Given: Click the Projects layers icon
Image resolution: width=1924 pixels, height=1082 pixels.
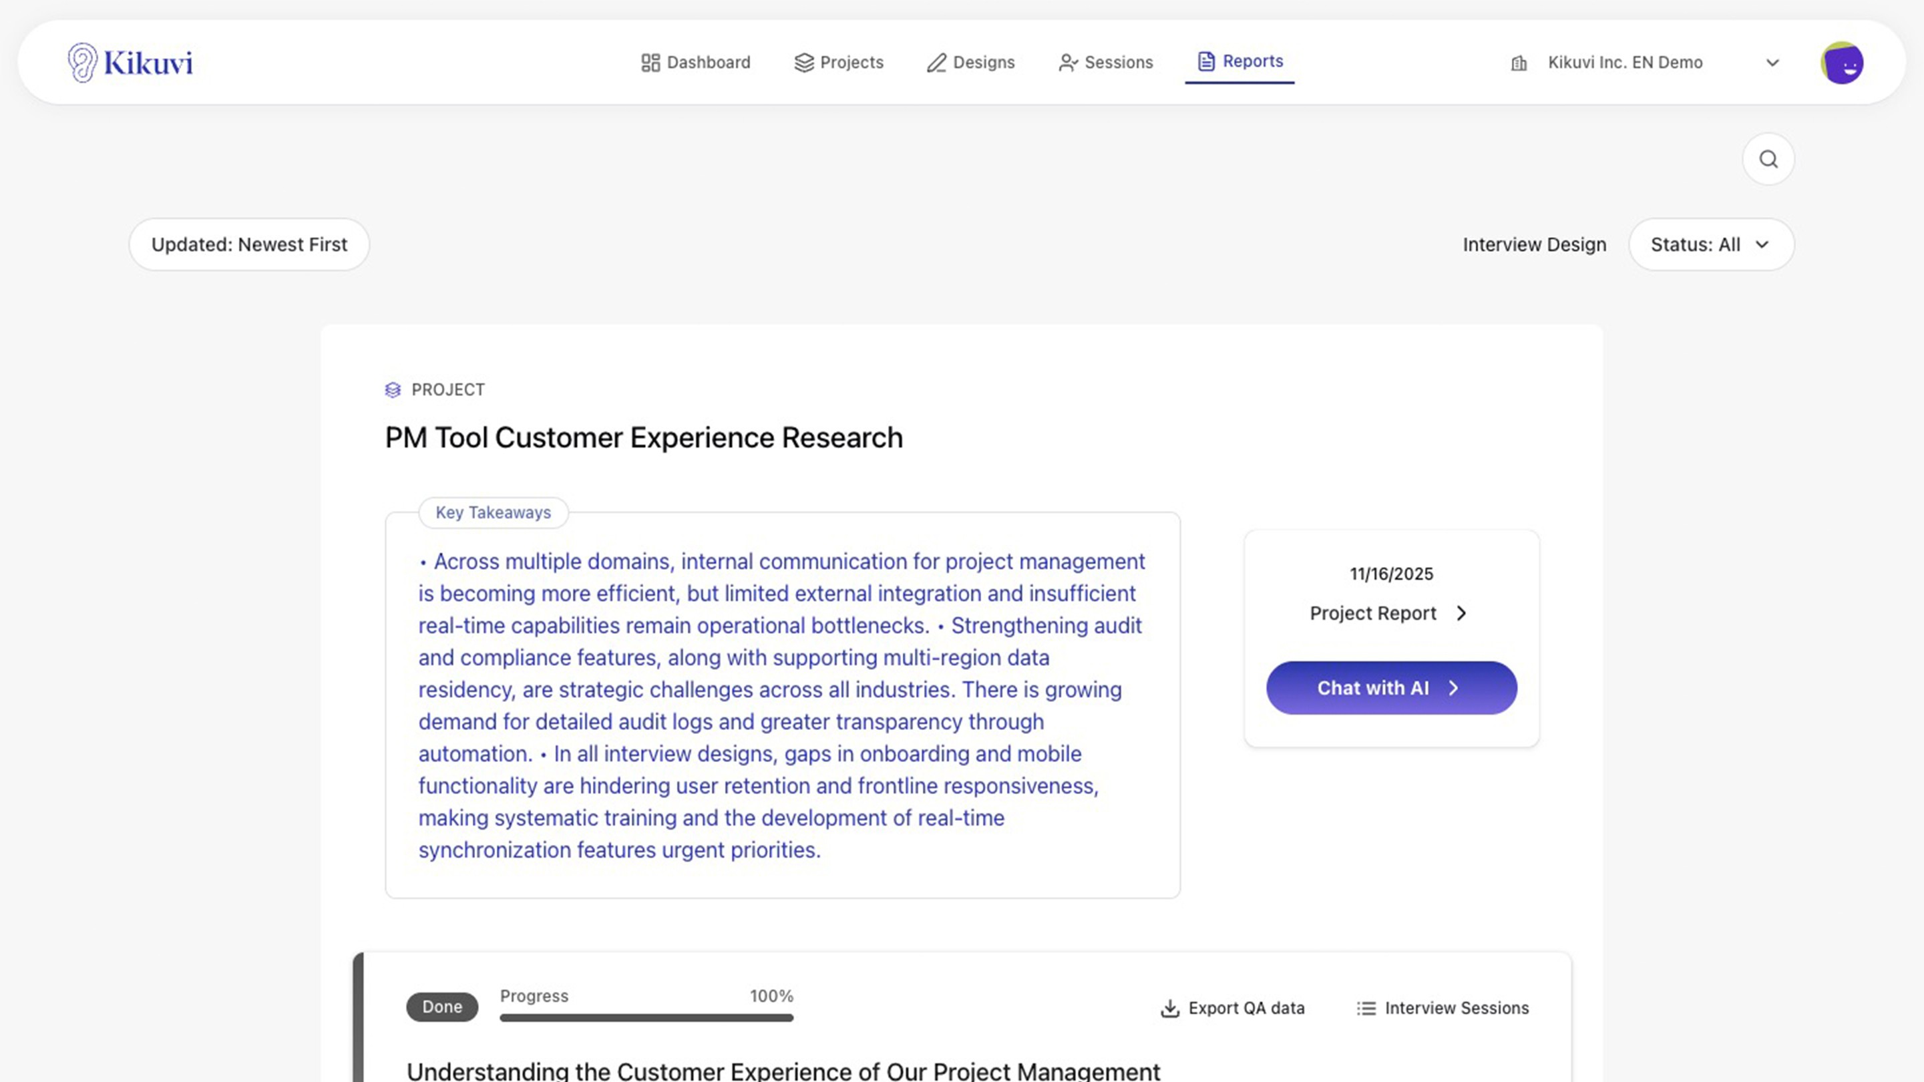Looking at the screenshot, I should click(x=803, y=63).
